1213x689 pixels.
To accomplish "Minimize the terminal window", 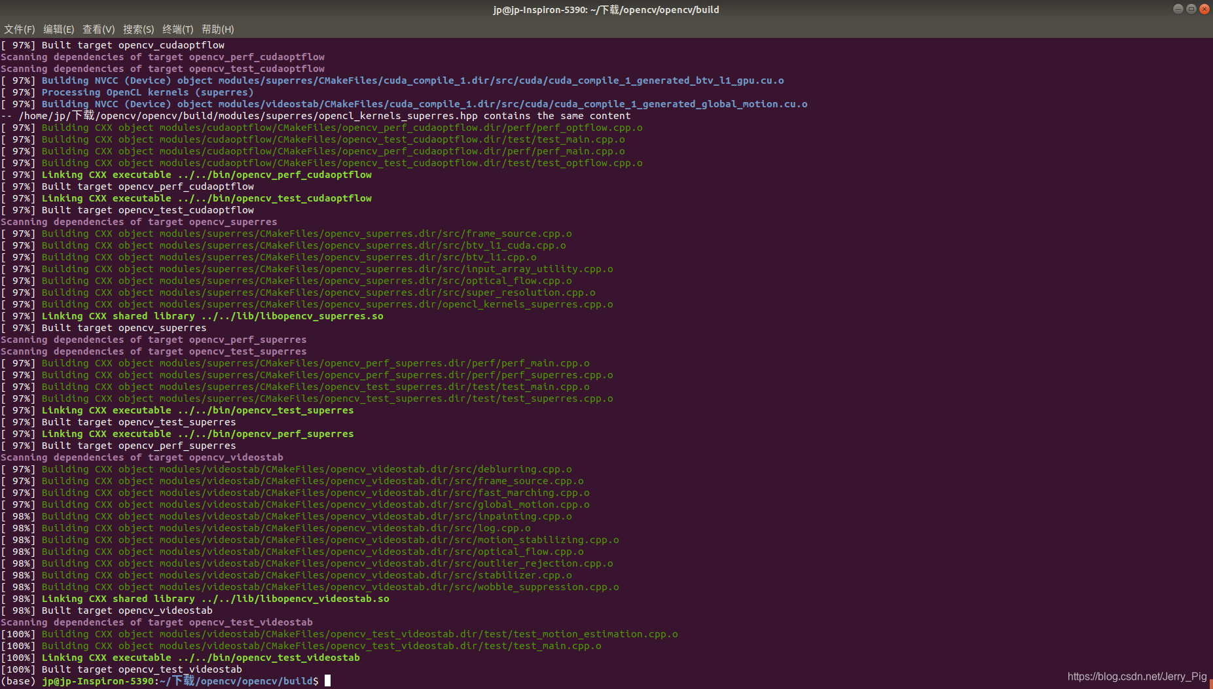I will (1178, 9).
